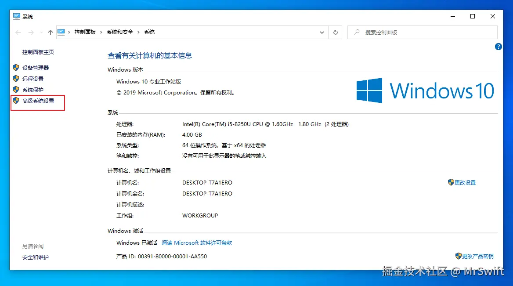Expand the chevron after 系统和安全 breadcrumb
The width and height of the screenshot is (513, 286).
(138, 32)
